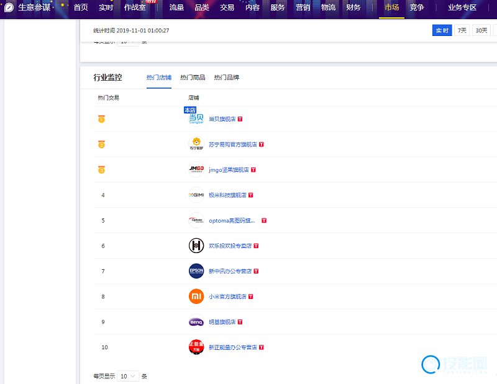Click the Tmall badge beside 当贝旗舰店

pos(240,119)
